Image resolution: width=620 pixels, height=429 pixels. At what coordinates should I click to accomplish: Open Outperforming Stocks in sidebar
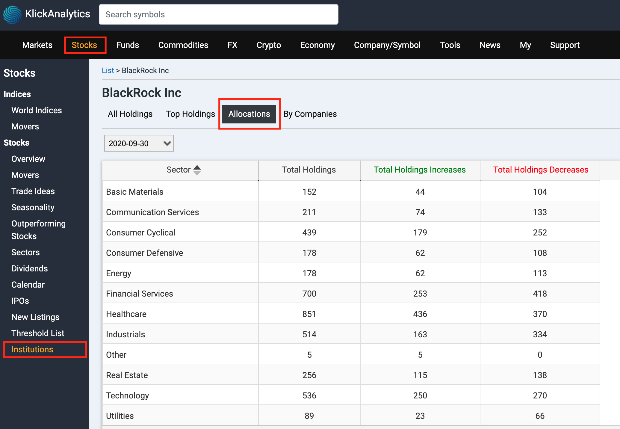(x=38, y=230)
